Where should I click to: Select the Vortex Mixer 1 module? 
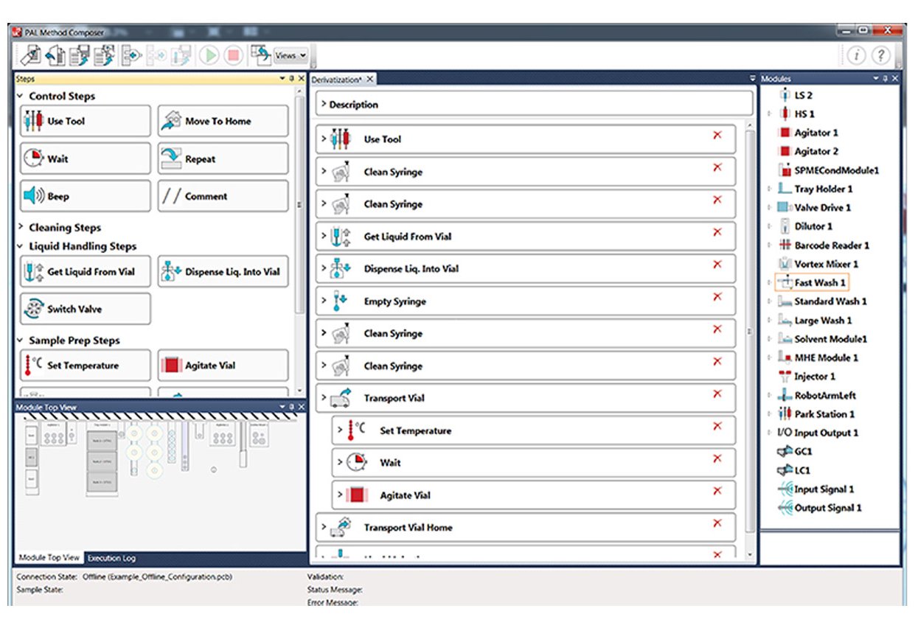click(826, 264)
